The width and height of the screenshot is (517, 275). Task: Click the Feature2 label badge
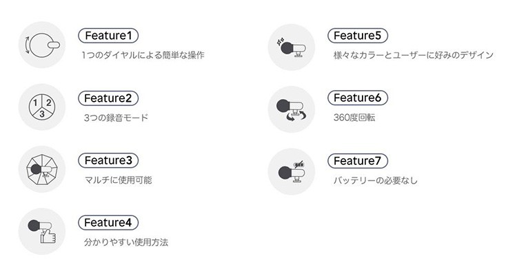click(x=108, y=98)
